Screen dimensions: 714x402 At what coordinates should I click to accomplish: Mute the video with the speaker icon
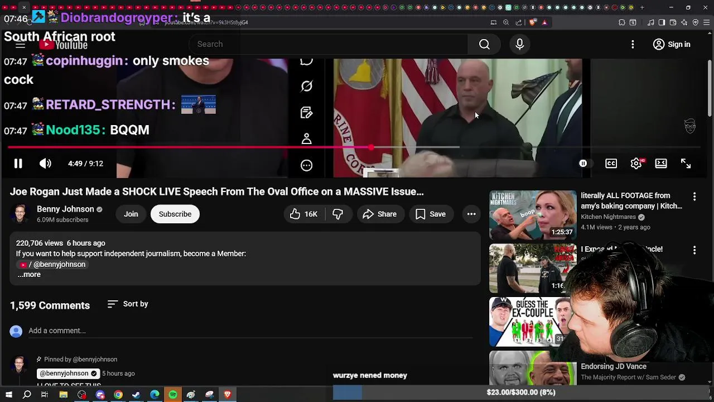(45, 164)
